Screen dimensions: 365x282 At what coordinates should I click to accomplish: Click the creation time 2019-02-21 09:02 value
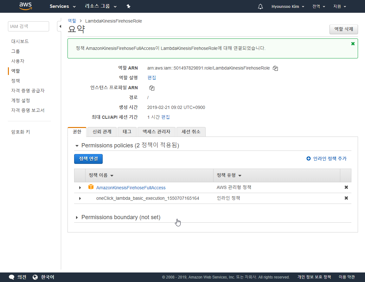click(176, 108)
